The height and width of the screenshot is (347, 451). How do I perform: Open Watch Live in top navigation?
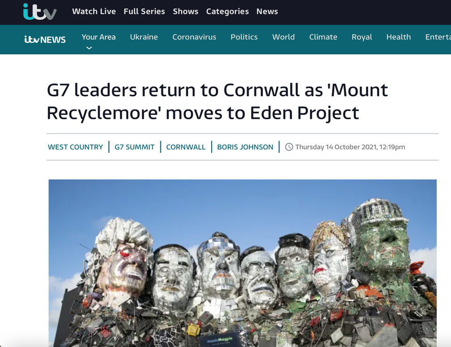(94, 11)
